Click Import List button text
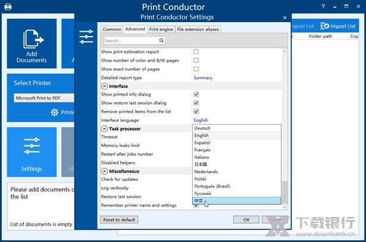Image resolution: width=366 pixels, height=242 pixels. (x=343, y=26)
